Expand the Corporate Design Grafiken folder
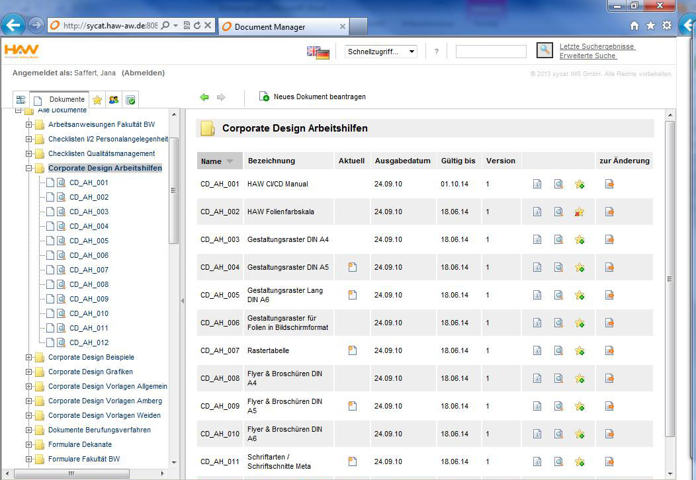 pos(29,372)
